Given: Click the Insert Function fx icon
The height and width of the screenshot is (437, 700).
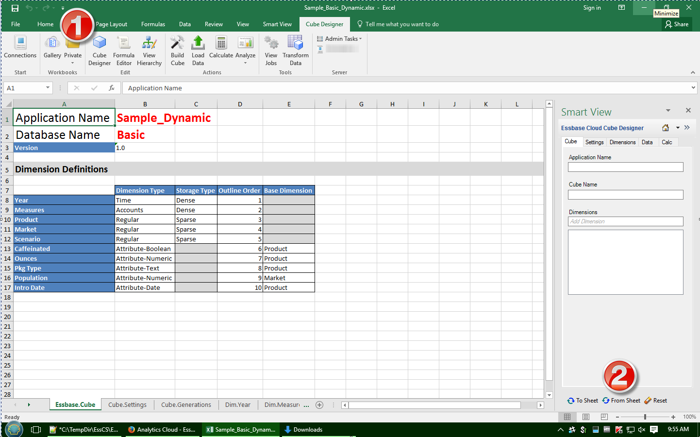Looking at the screenshot, I should (x=112, y=88).
